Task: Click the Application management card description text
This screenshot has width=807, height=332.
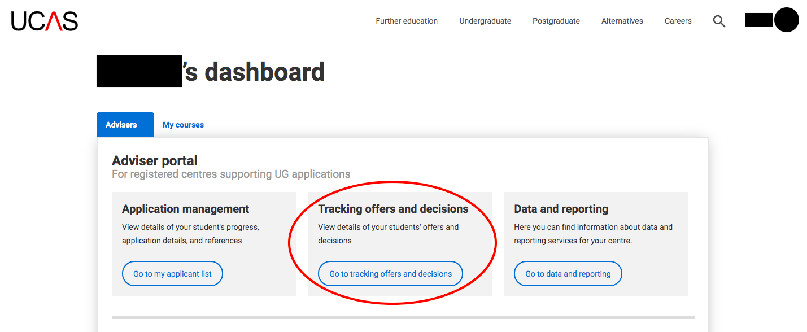Action: pyautogui.click(x=190, y=234)
